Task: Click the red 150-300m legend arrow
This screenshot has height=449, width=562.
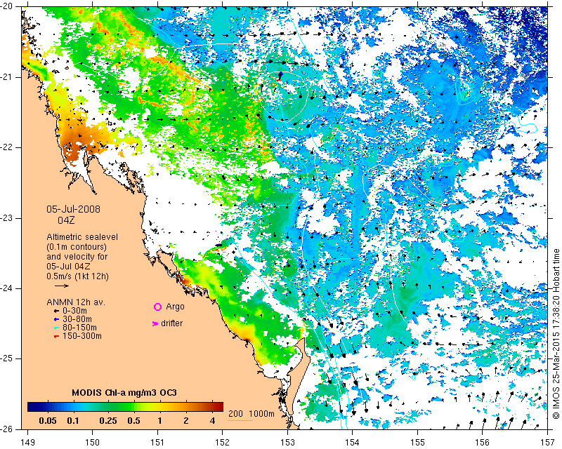Action: click(56, 337)
